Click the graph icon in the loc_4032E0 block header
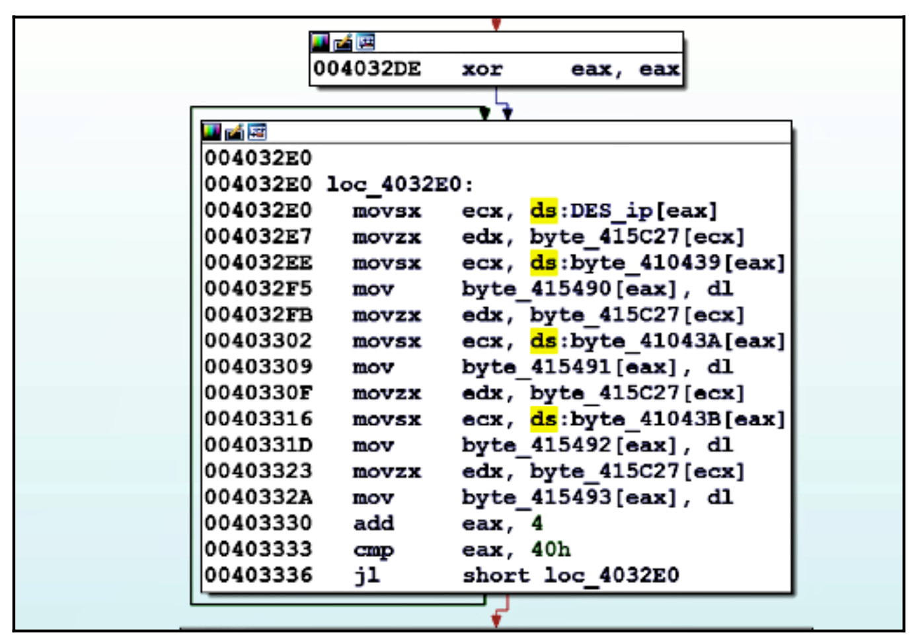 [257, 131]
